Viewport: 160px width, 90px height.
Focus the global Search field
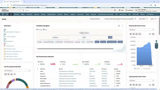coord(61,10)
